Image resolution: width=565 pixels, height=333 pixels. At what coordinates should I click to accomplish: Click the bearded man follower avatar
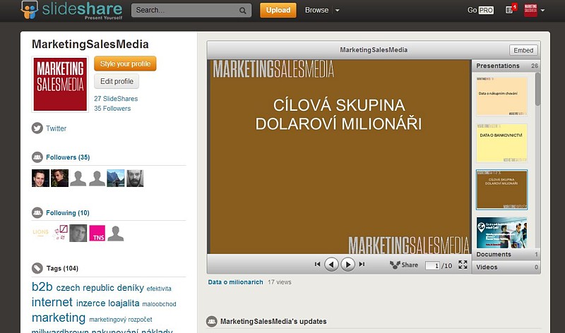point(135,178)
